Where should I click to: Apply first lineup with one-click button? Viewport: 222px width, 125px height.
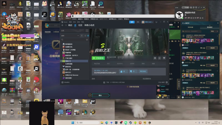pyautogui.click(x=212, y=48)
